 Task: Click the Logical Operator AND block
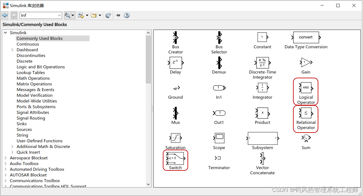click(306, 88)
